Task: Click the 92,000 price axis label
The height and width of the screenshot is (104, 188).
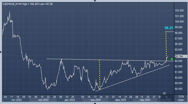Action: (x=179, y=66)
